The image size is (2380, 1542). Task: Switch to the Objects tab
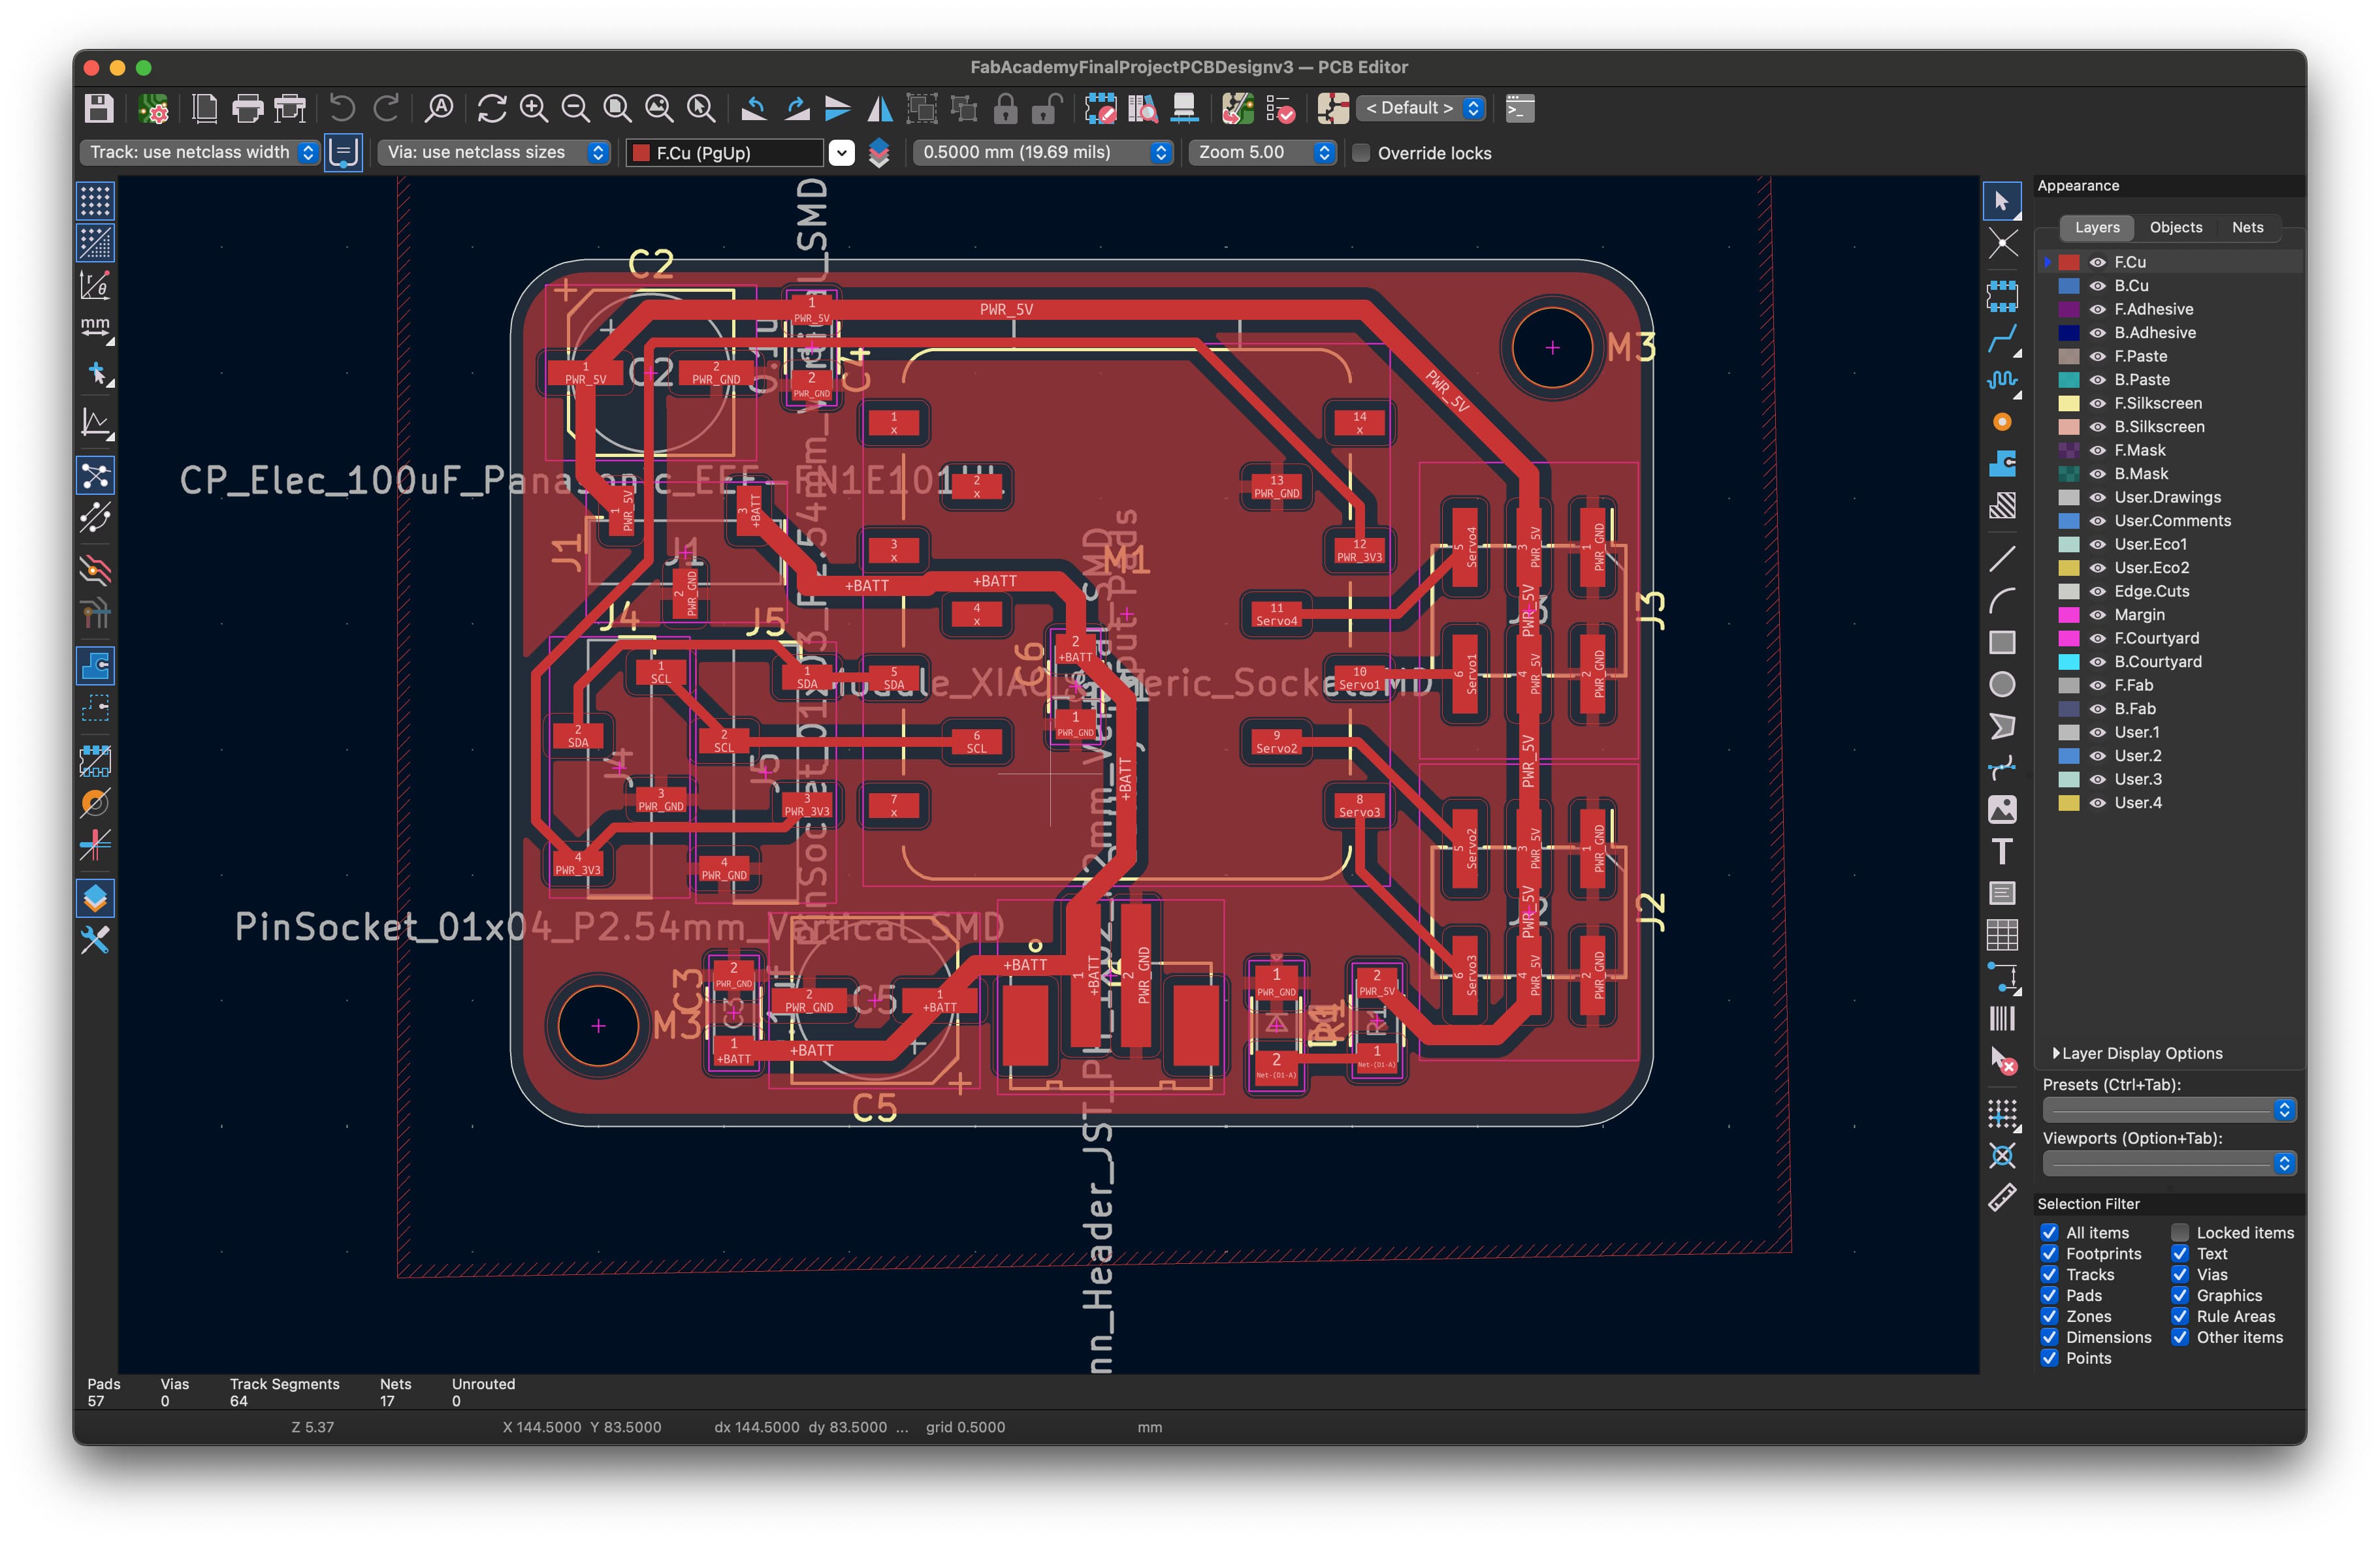tap(2175, 228)
